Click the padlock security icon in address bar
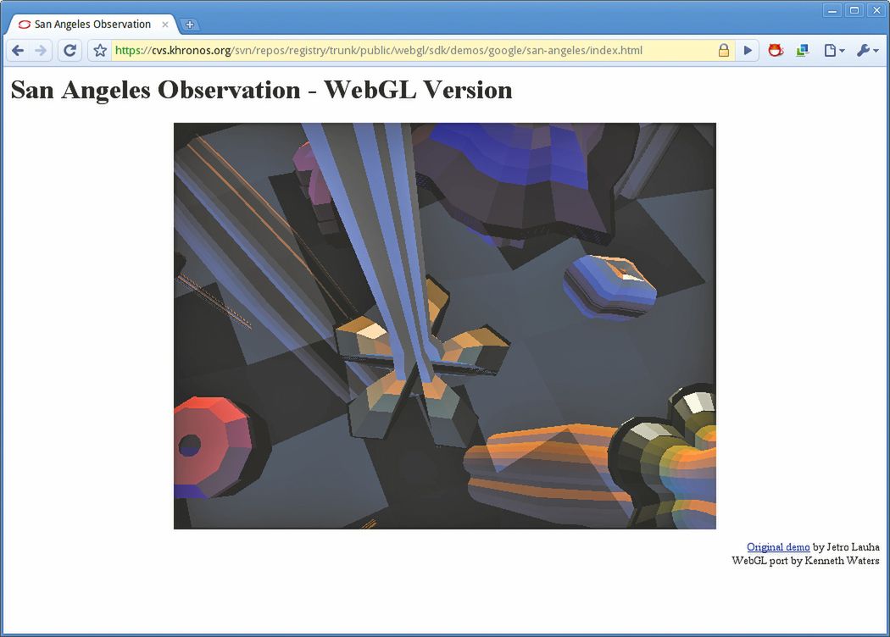 724,51
